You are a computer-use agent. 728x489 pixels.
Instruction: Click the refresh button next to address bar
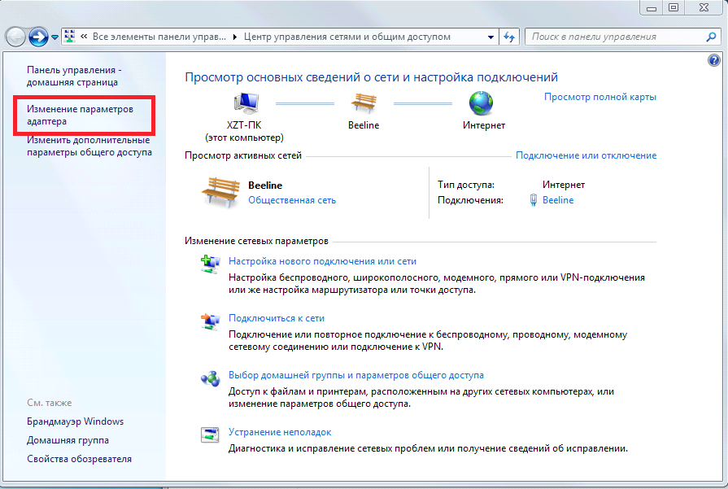[x=510, y=37]
